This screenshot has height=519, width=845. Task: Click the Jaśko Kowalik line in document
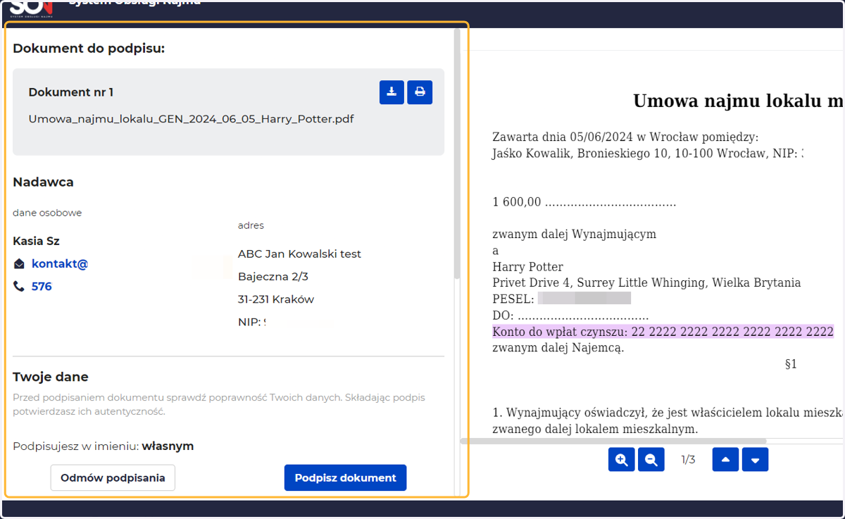click(x=648, y=153)
